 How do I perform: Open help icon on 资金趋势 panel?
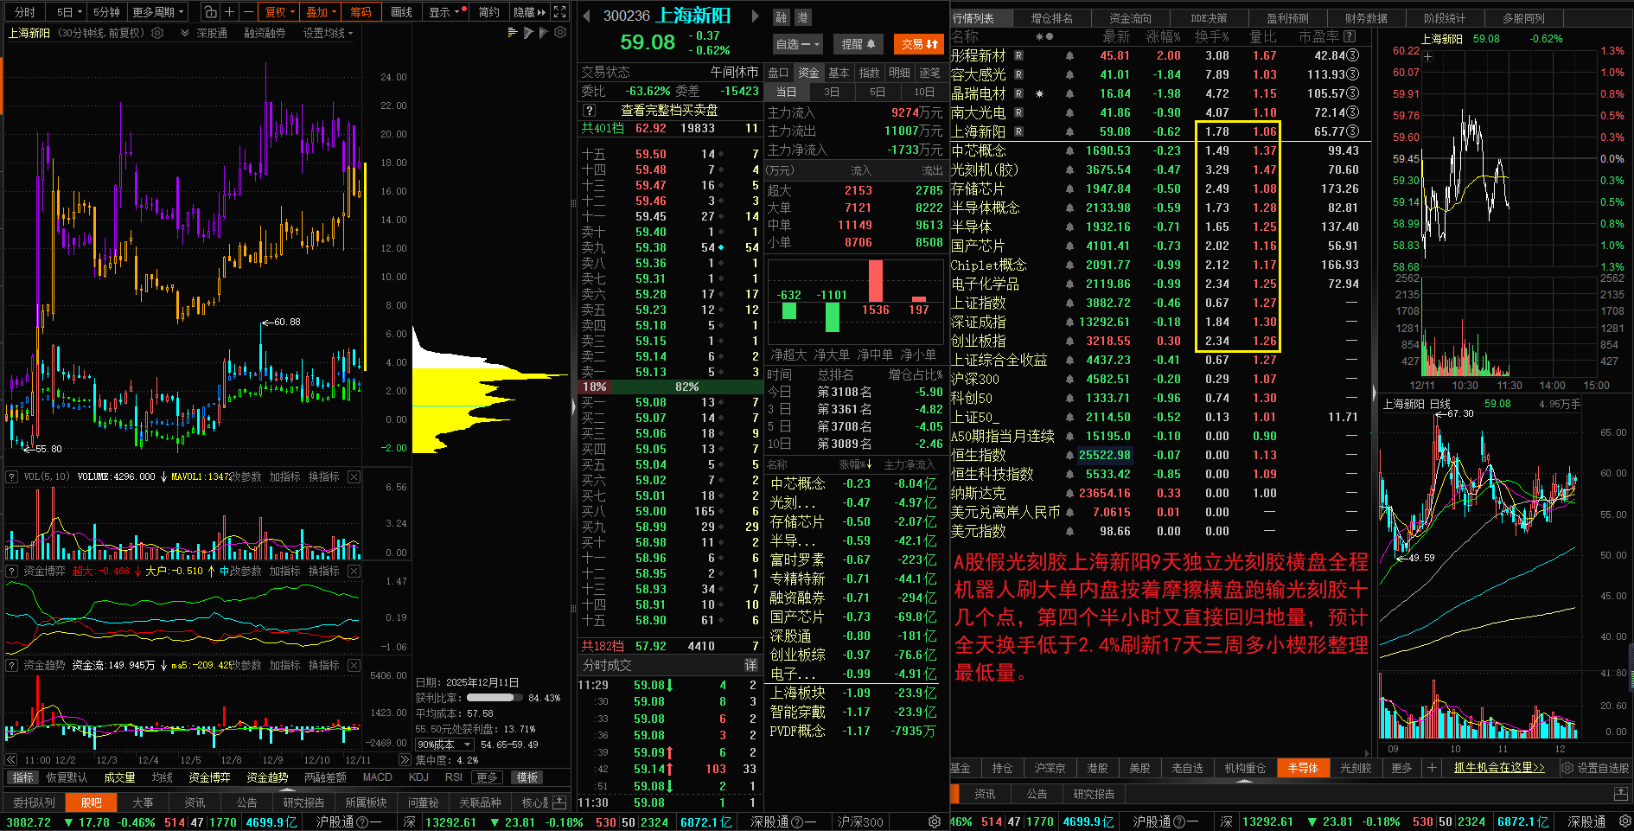[x=12, y=665]
